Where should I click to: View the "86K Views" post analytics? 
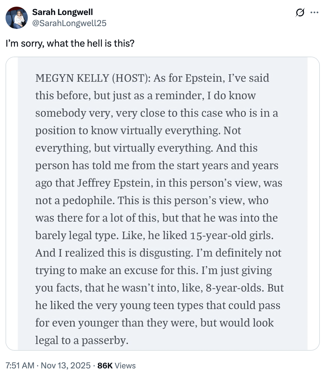click(x=116, y=365)
